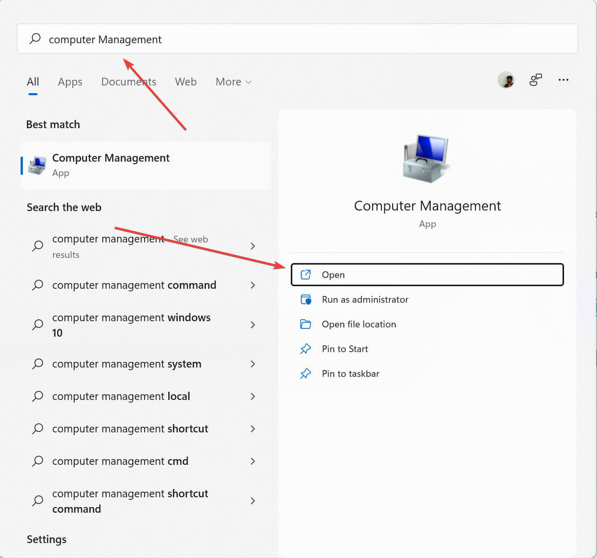Select "computer management cmd" suggestion
The height and width of the screenshot is (558, 597).
(146, 461)
